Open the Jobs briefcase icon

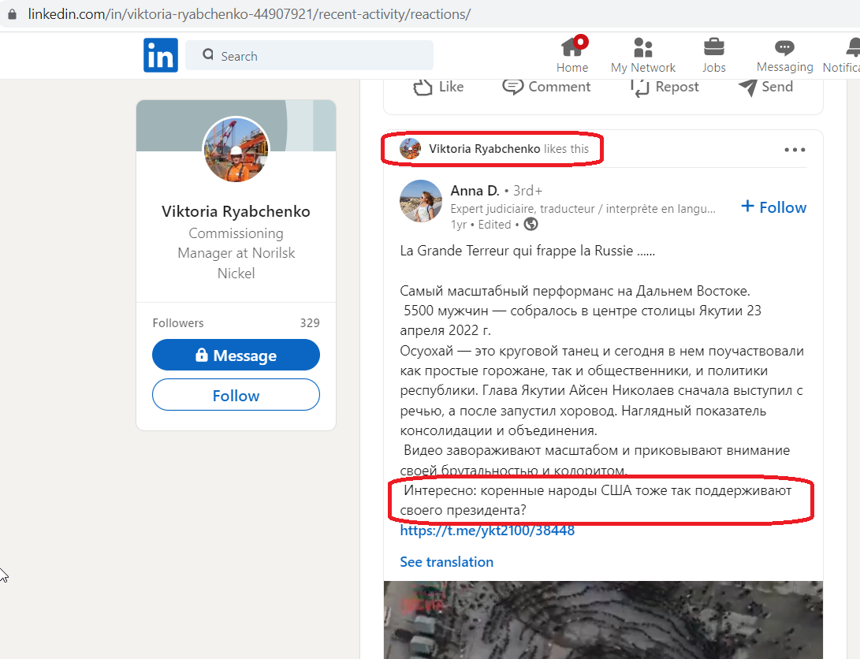[713, 48]
